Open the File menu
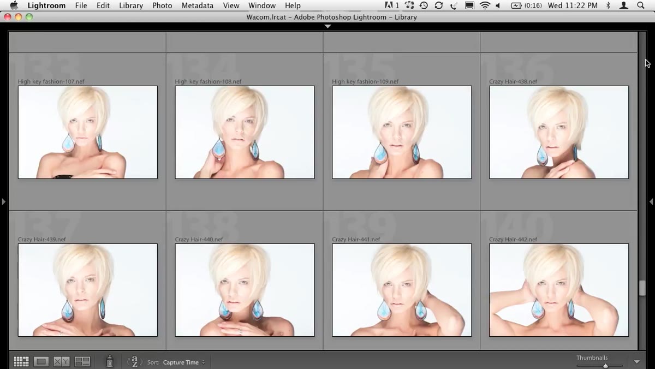This screenshot has height=369, width=655. pyautogui.click(x=81, y=5)
